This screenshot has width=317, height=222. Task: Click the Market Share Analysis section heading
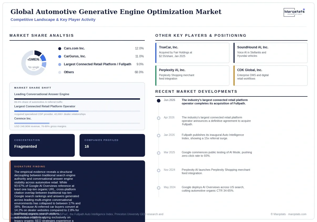(x=42, y=35)
